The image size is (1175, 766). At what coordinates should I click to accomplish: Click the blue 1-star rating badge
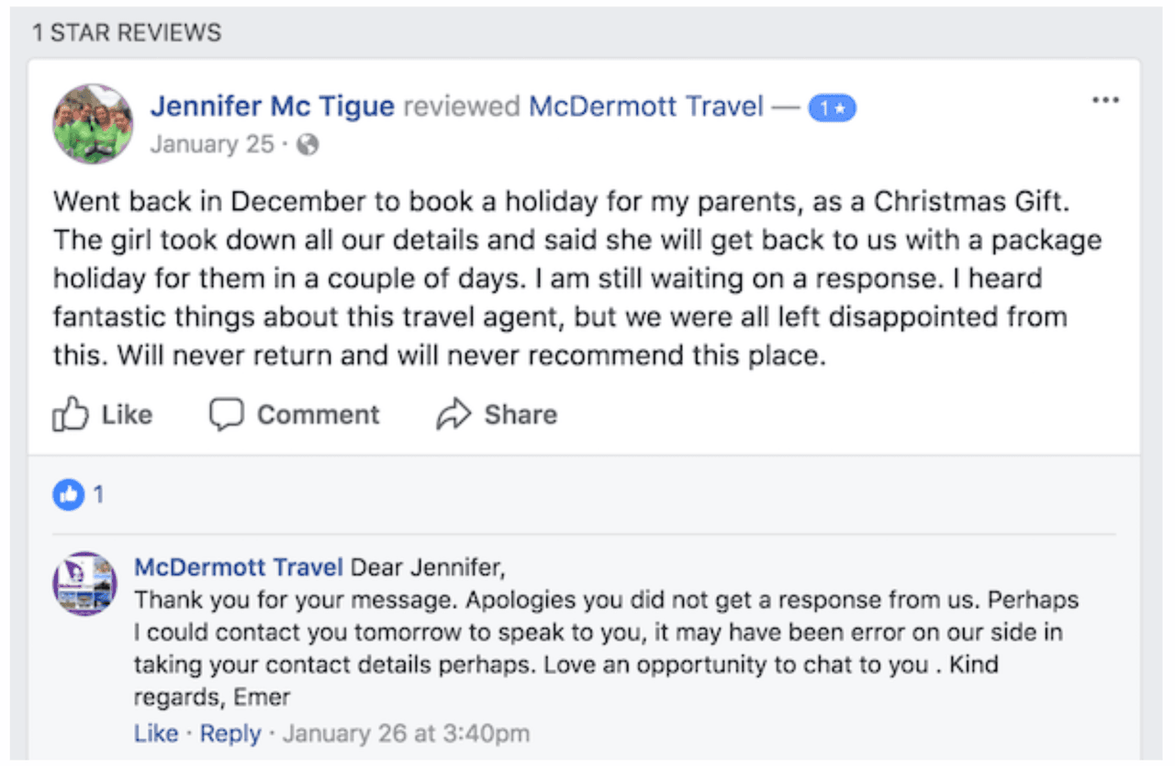[832, 108]
